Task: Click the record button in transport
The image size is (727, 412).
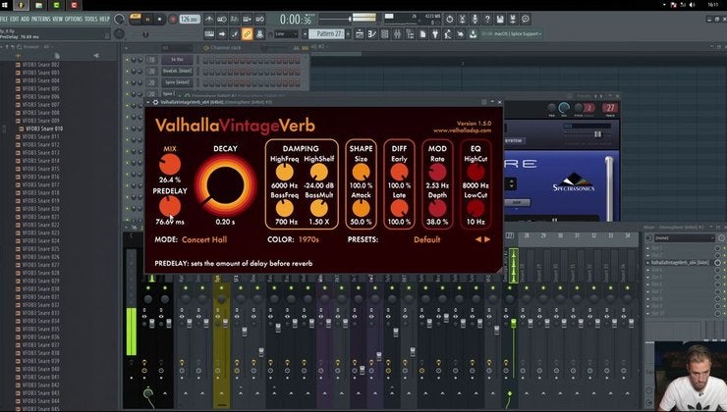Action: point(173,19)
